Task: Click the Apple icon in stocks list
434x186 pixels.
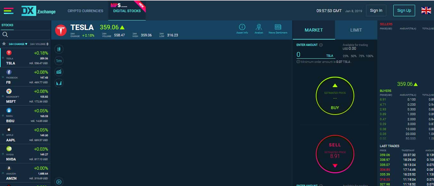Action: (9, 130)
